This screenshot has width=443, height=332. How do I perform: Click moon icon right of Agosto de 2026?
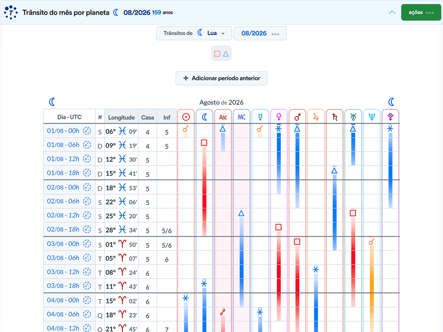pyautogui.click(x=391, y=102)
